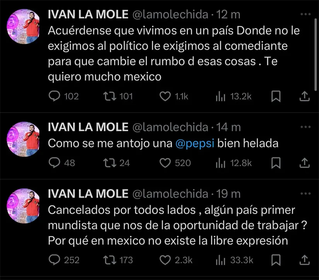
Task: Open the @pepsi mention link
Action: click(194, 143)
